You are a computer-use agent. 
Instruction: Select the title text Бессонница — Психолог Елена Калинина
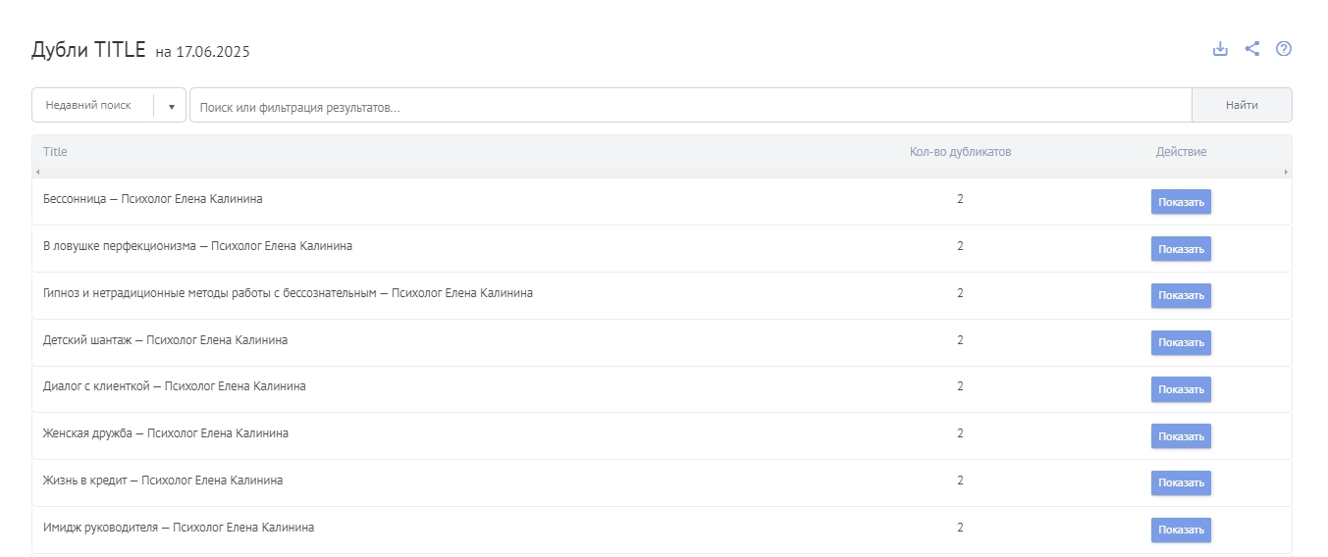pos(153,199)
